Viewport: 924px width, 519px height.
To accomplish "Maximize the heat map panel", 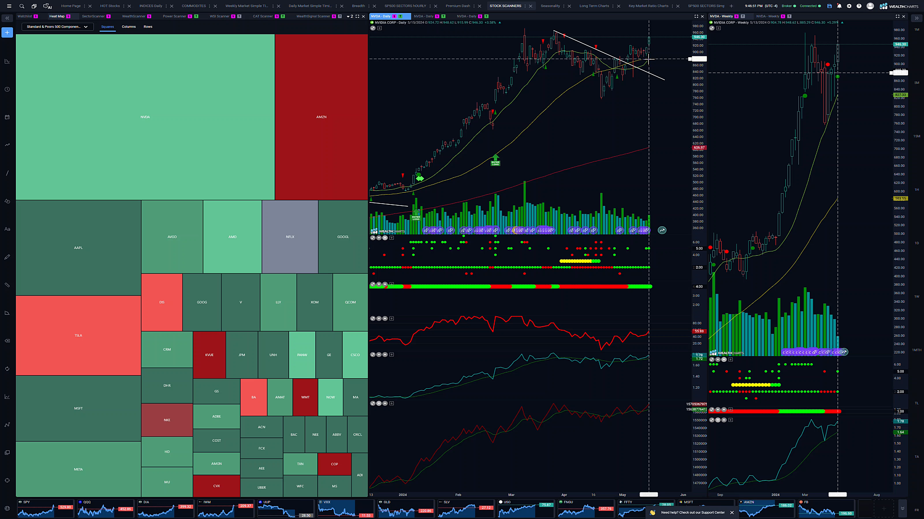I will point(357,16).
